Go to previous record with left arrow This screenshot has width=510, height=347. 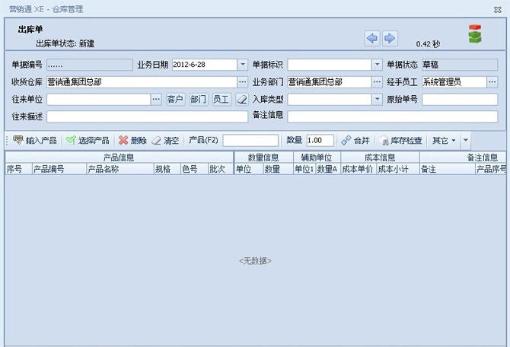point(371,39)
